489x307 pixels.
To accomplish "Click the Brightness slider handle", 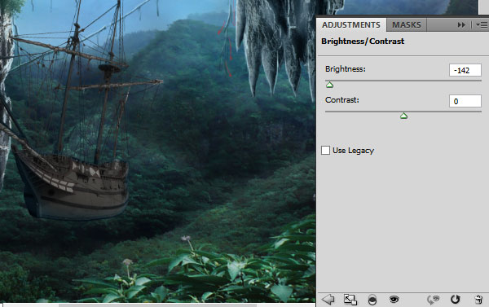I will point(329,85).
